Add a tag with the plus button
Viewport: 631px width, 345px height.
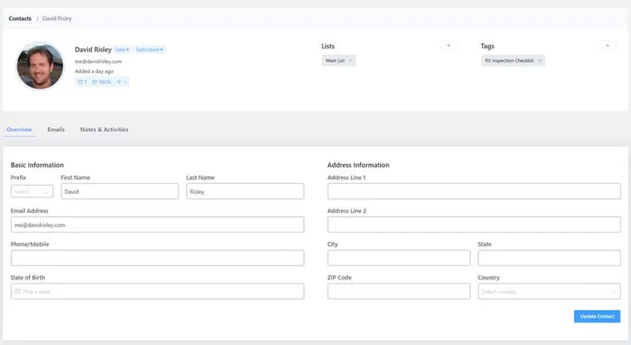point(608,46)
